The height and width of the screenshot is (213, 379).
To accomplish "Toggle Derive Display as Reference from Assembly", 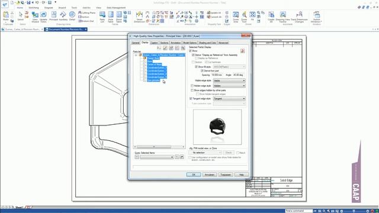I will 193,55.
